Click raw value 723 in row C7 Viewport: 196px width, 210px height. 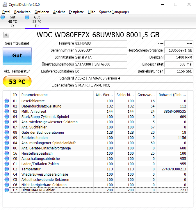pyautogui.click(x=183, y=190)
